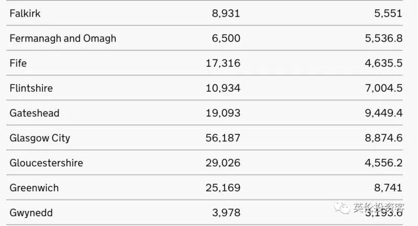The width and height of the screenshot is (418, 226).
Task: Click the WeChat watermark logo icon
Action: pos(342,207)
